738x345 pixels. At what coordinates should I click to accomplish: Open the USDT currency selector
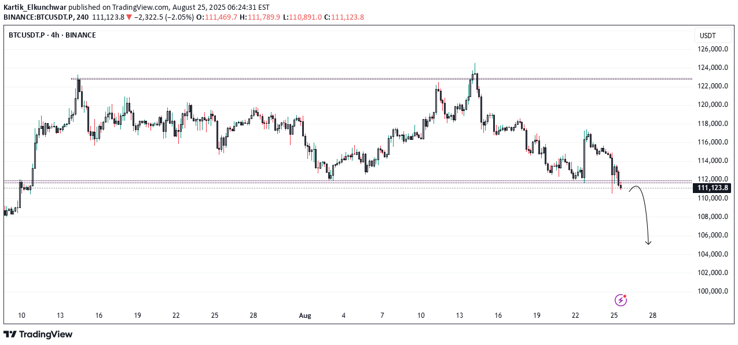click(x=707, y=36)
